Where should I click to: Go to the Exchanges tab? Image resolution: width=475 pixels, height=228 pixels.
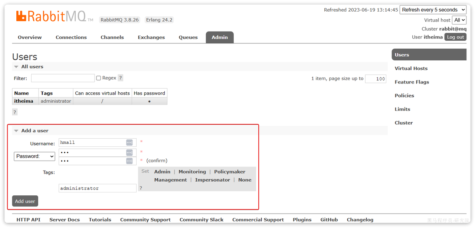(151, 37)
